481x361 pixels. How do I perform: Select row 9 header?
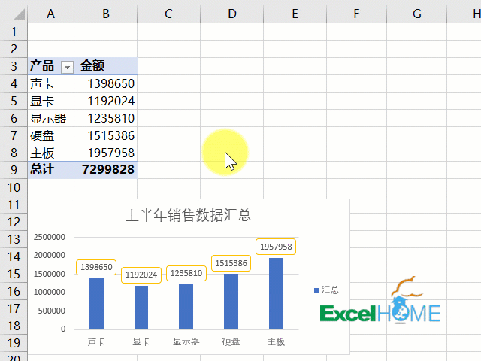(14, 170)
